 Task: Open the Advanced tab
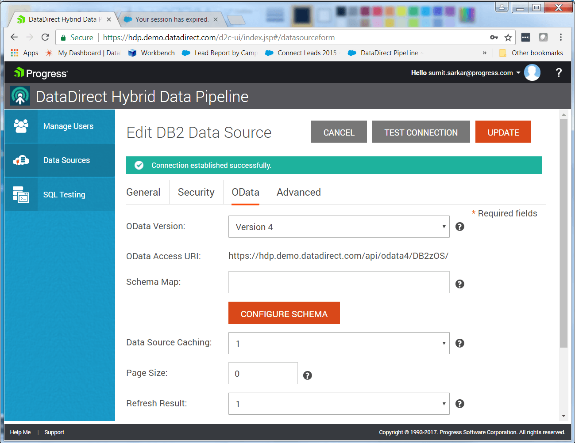coord(299,192)
